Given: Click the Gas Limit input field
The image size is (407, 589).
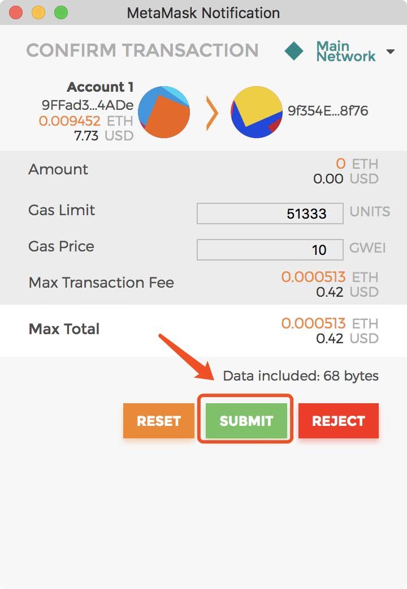Looking at the screenshot, I should (270, 214).
